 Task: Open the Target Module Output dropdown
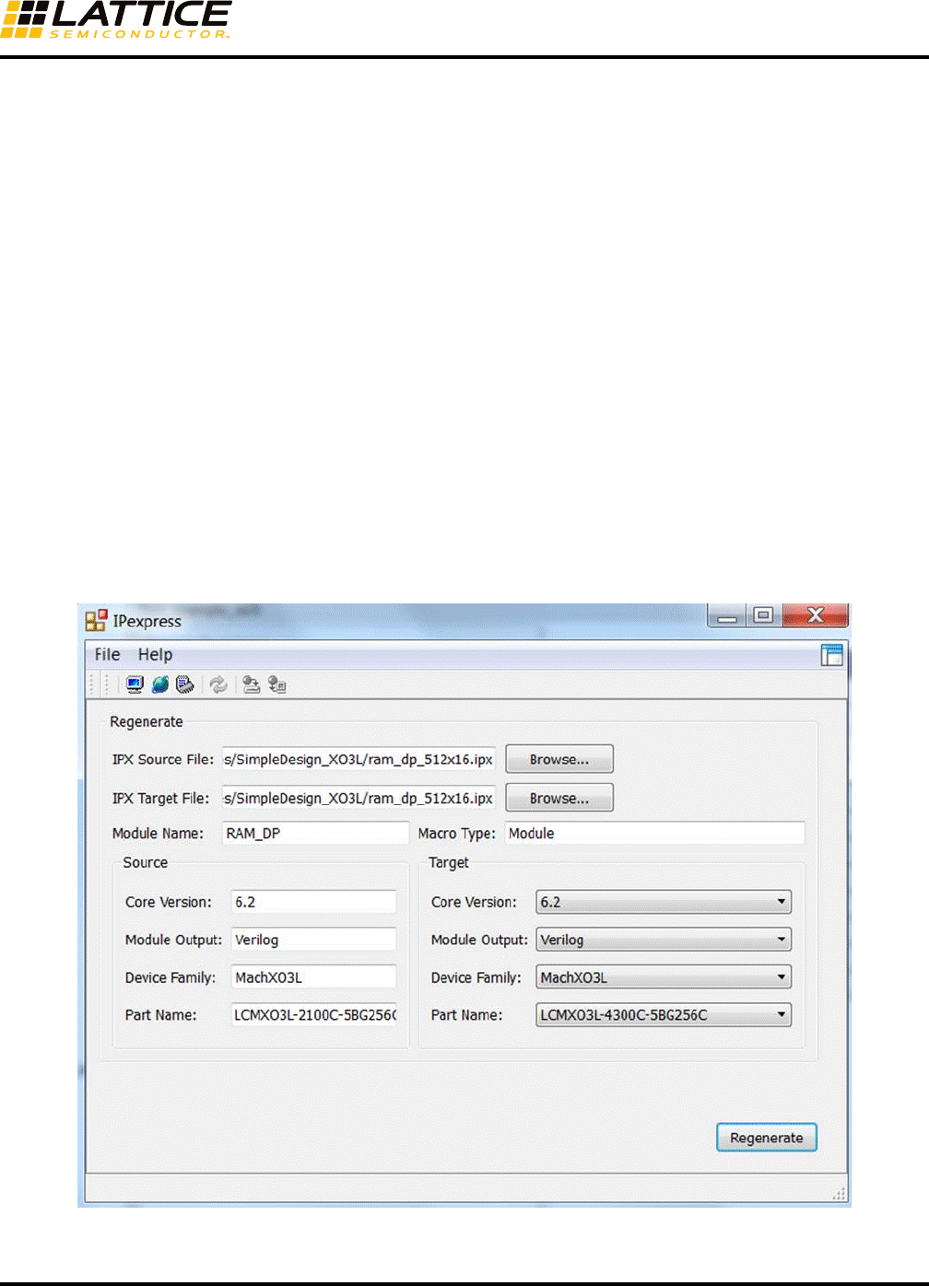tap(664, 940)
